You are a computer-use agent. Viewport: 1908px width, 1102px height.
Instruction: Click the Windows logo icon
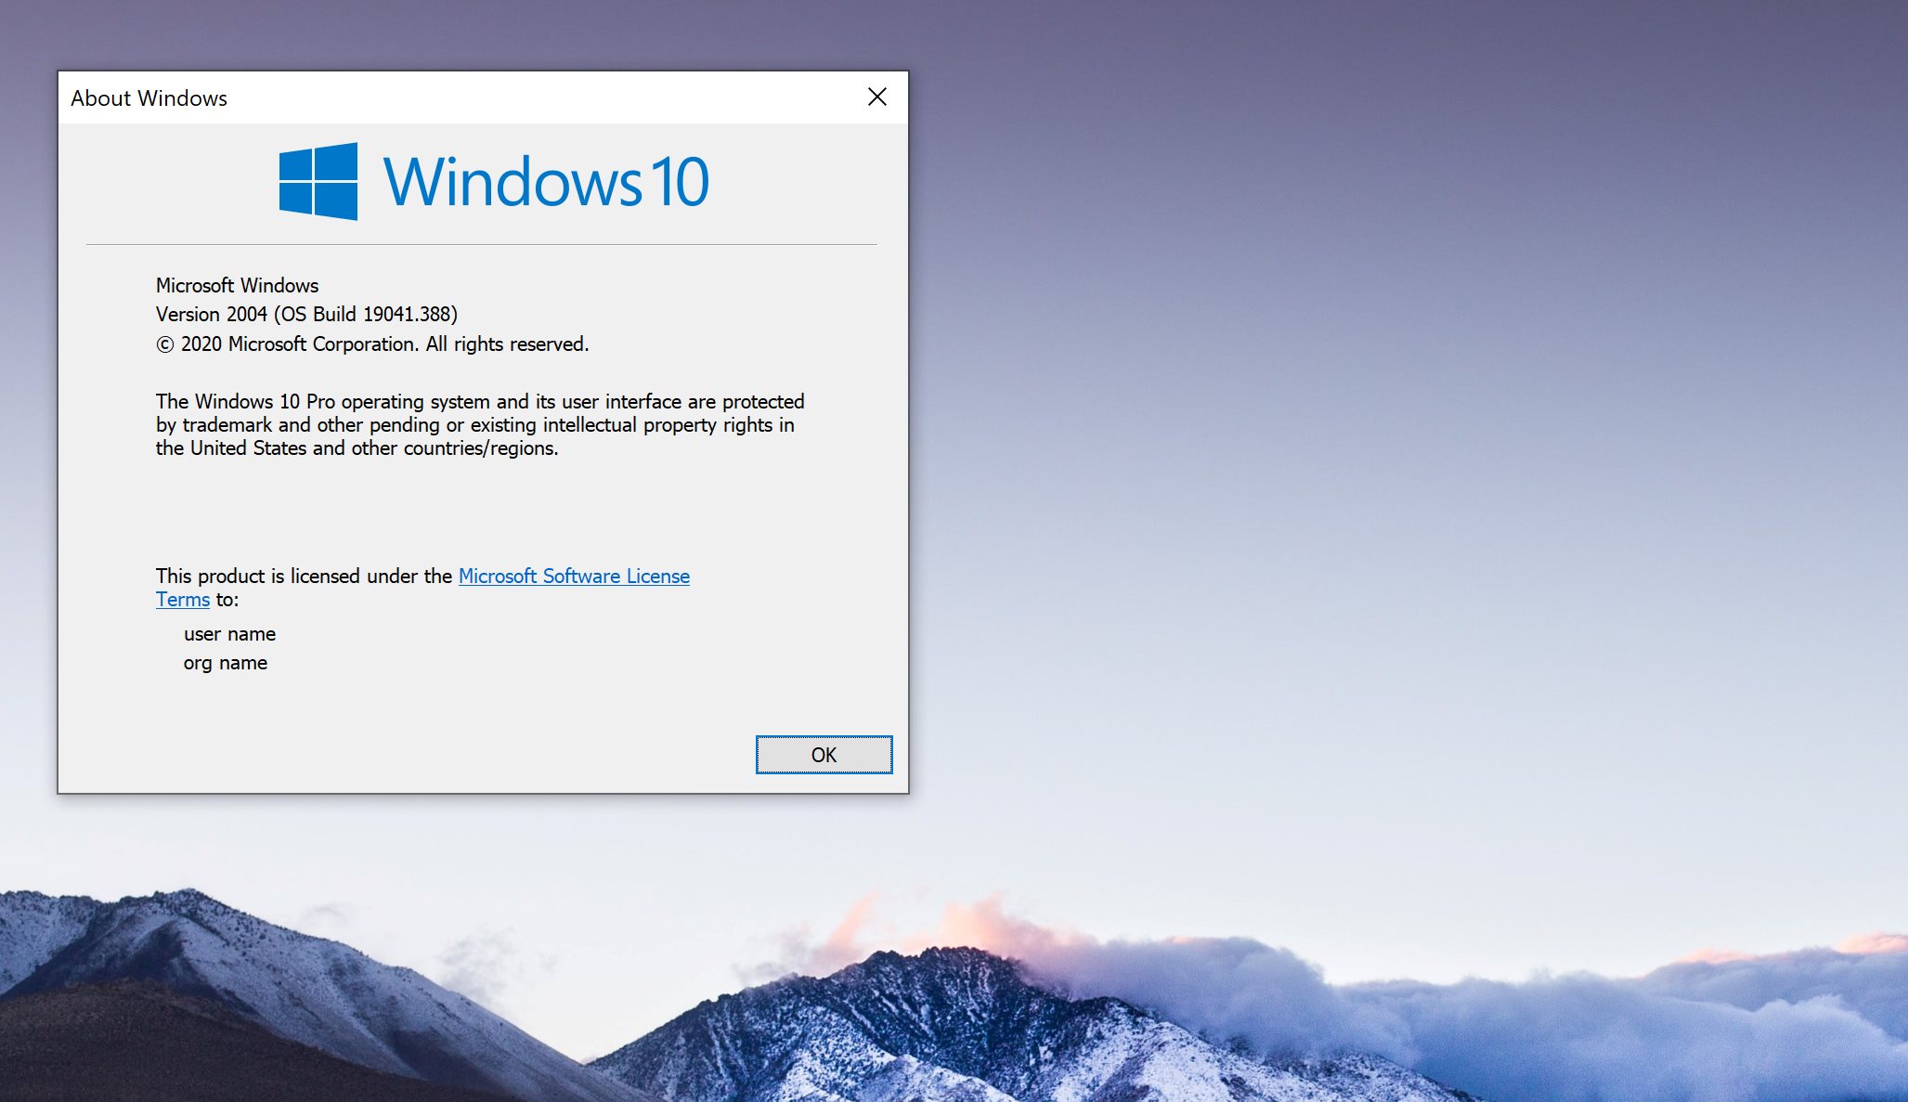tap(318, 181)
